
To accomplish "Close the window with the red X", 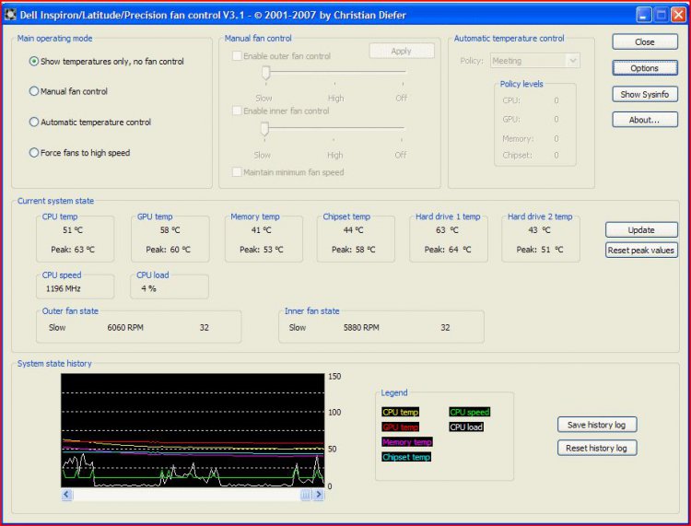I will click(x=678, y=15).
